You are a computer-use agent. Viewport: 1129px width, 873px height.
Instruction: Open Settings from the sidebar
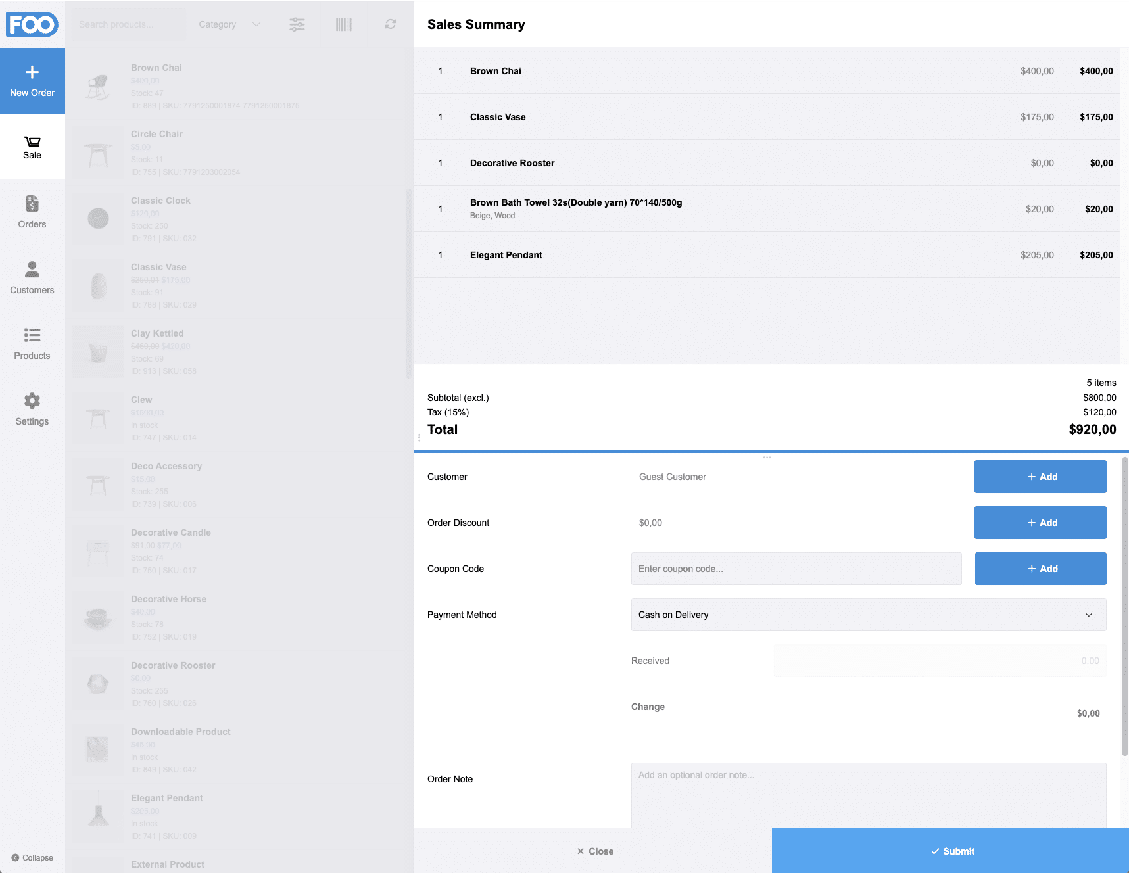(32, 410)
